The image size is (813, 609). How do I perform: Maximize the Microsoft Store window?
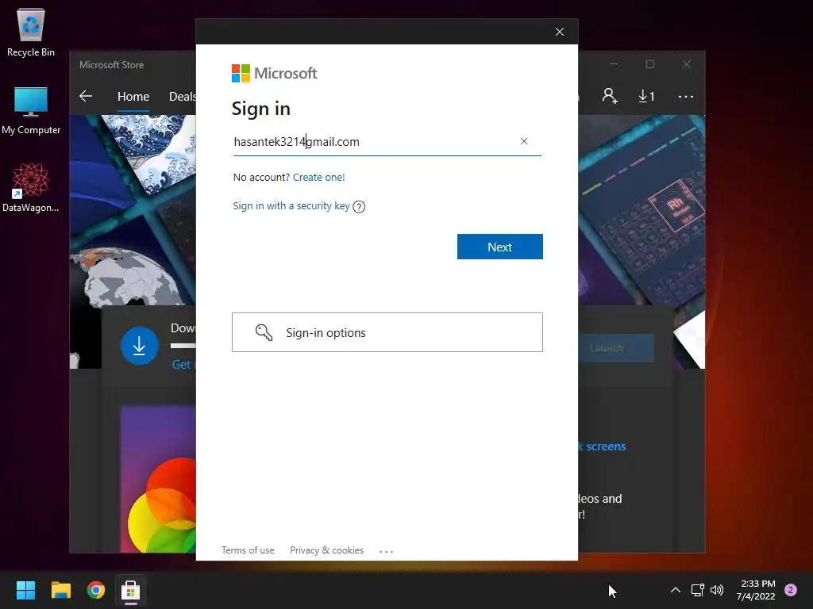click(650, 64)
